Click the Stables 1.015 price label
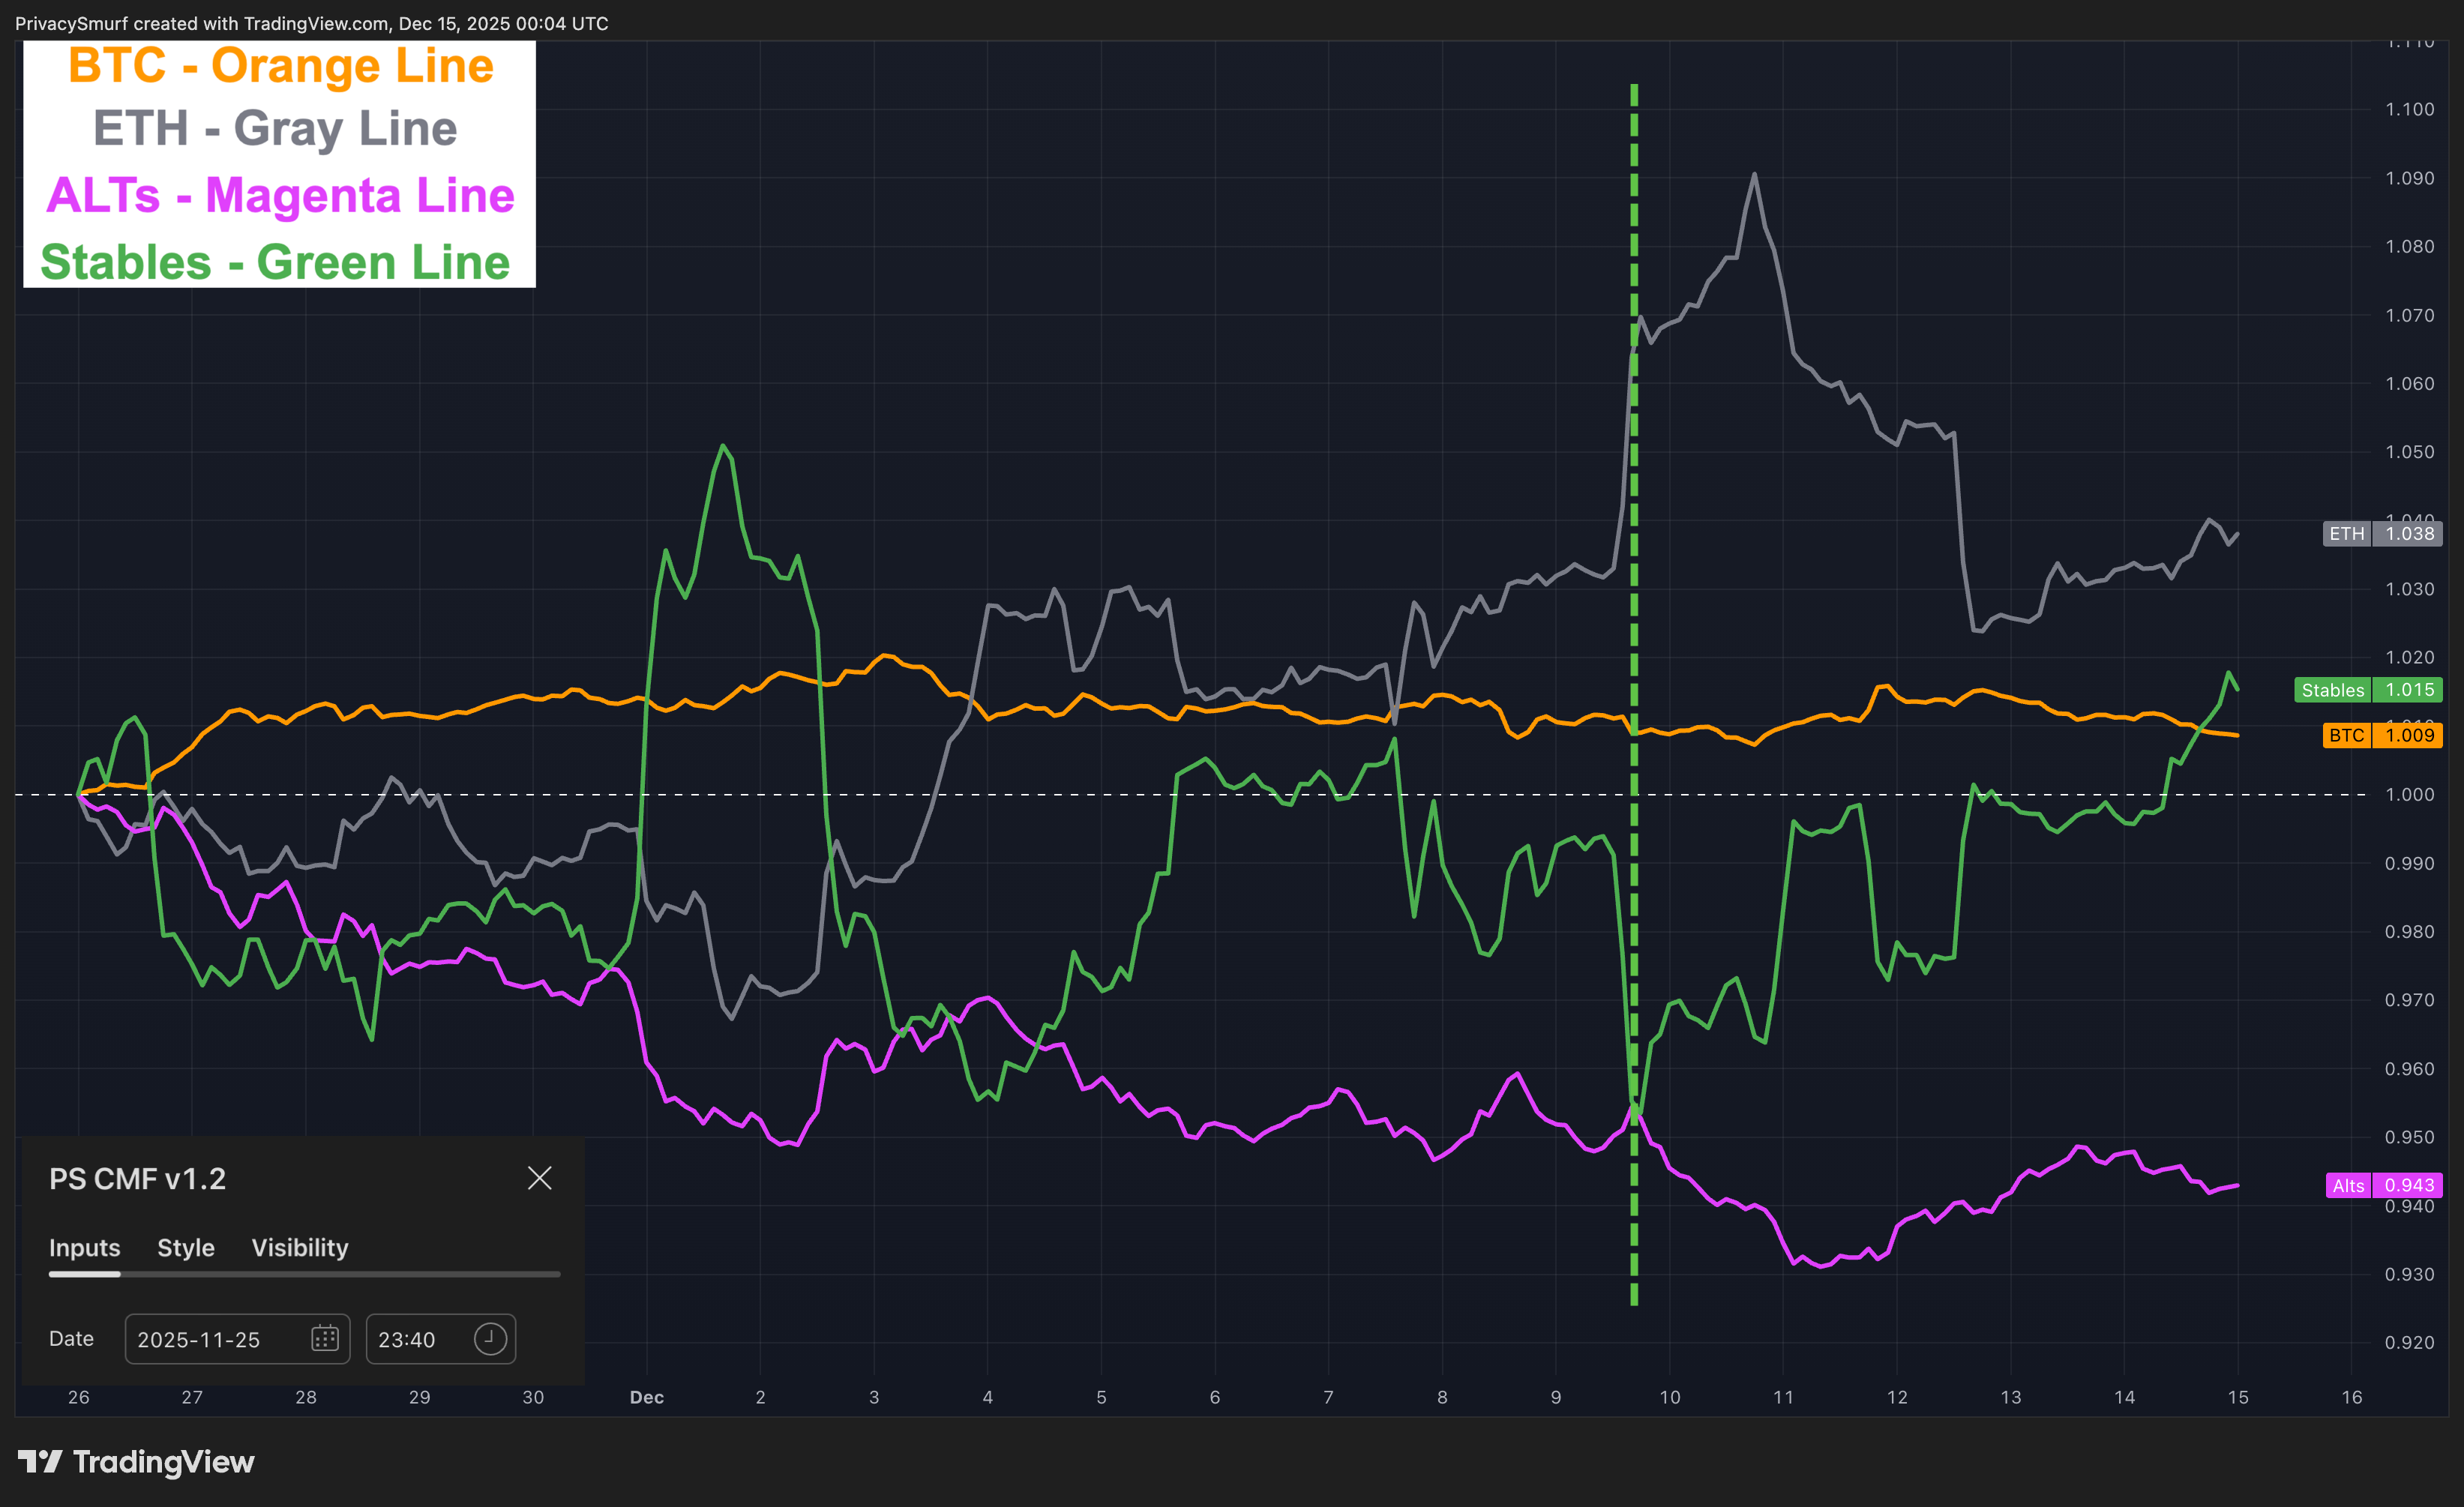 2367,690
